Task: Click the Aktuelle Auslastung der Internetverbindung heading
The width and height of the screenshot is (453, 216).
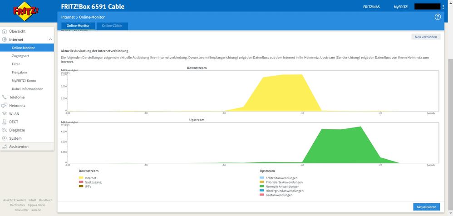Action: tap(94, 51)
